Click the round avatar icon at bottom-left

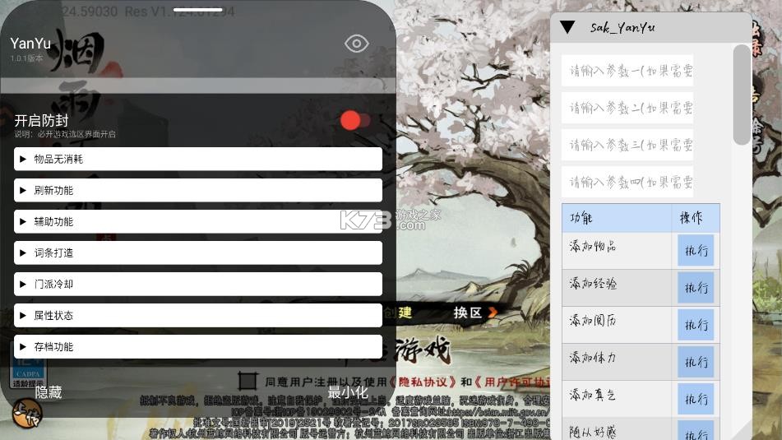pos(27,413)
